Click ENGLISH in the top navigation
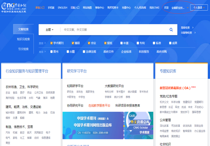The height and width of the screenshot is (146, 210). tap(62, 8)
